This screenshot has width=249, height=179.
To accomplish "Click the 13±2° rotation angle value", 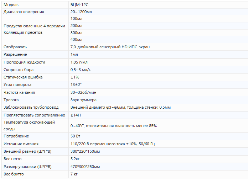I will [x=76, y=85].
